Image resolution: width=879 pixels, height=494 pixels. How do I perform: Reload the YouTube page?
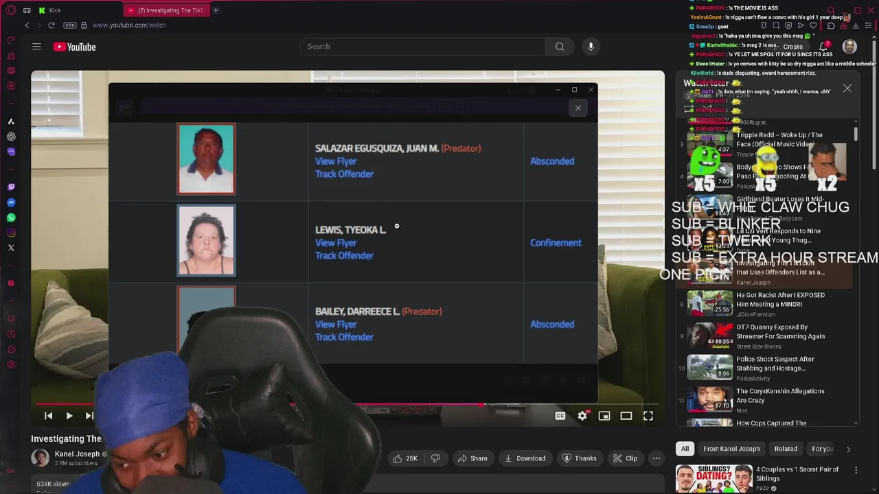(x=51, y=25)
